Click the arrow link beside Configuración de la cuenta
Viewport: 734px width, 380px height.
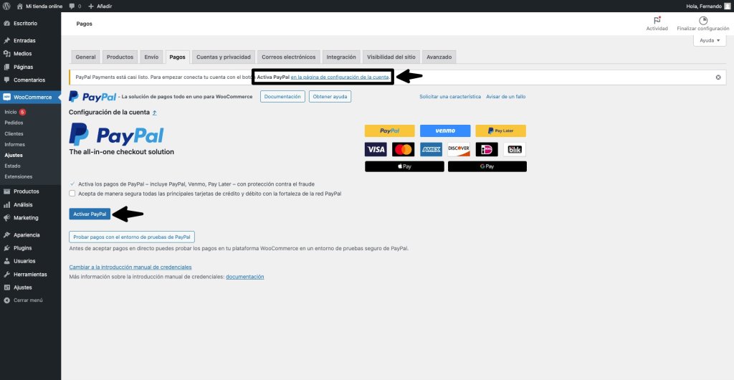(x=155, y=113)
